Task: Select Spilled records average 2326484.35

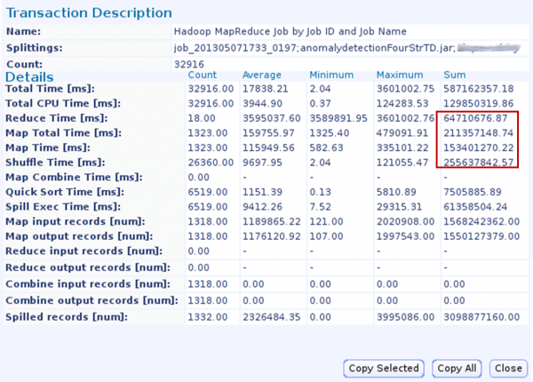Action: (272, 317)
